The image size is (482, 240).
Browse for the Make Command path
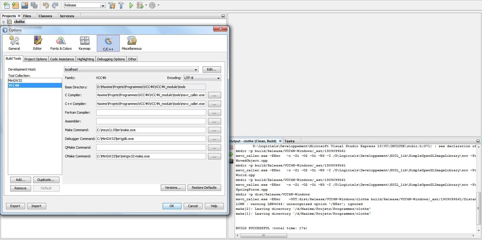pyautogui.click(x=214, y=130)
